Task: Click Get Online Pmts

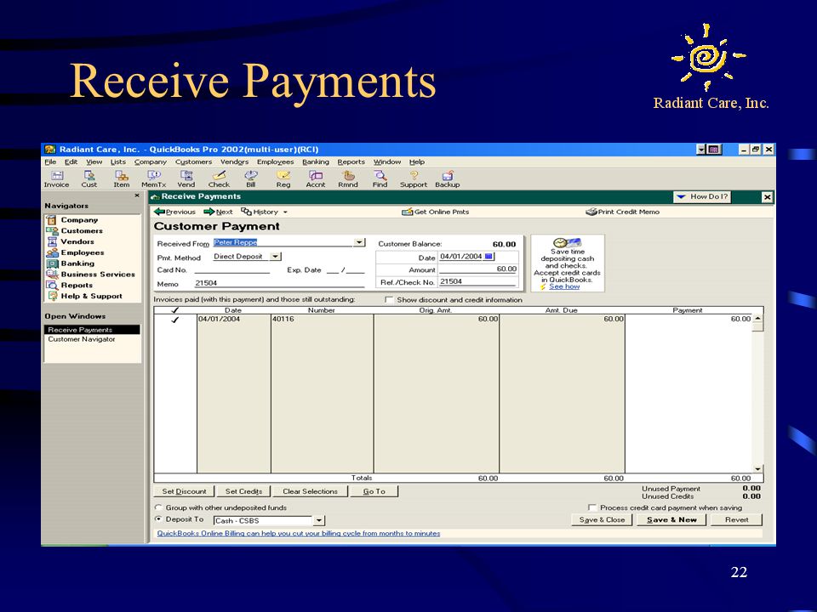Action: pos(435,212)
